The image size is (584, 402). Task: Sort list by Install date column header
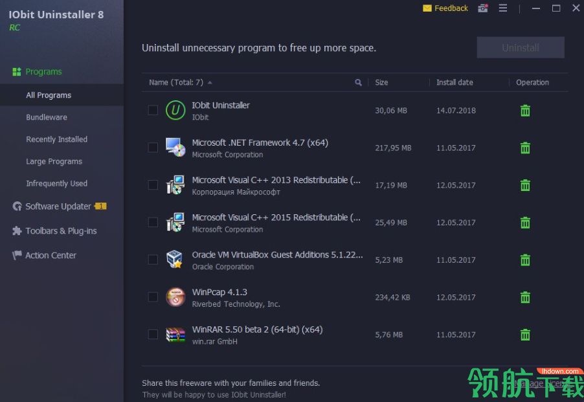[455, 82]
